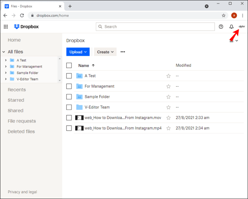Open a new browser tab

(x=70, y=6)
